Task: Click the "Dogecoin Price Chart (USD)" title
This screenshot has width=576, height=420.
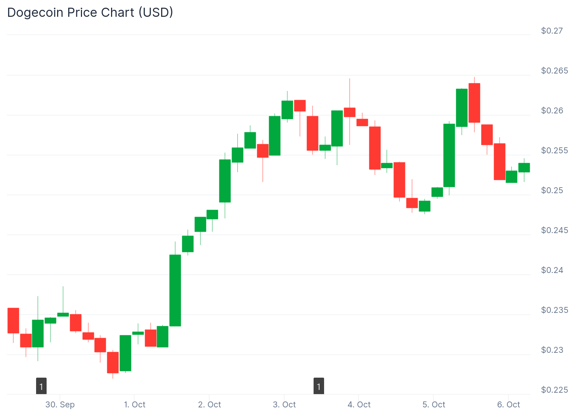Action: 90,13
